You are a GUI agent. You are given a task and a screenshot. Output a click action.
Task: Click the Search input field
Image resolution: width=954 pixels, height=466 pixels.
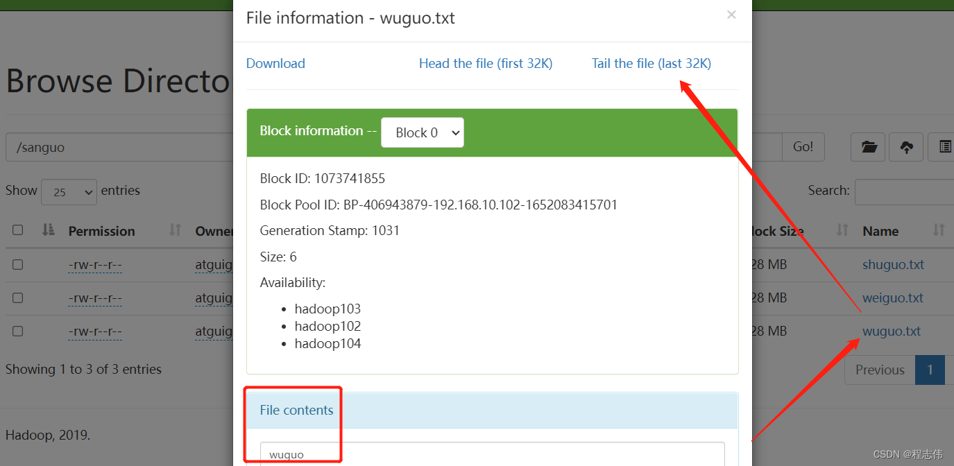pos(904,192)
